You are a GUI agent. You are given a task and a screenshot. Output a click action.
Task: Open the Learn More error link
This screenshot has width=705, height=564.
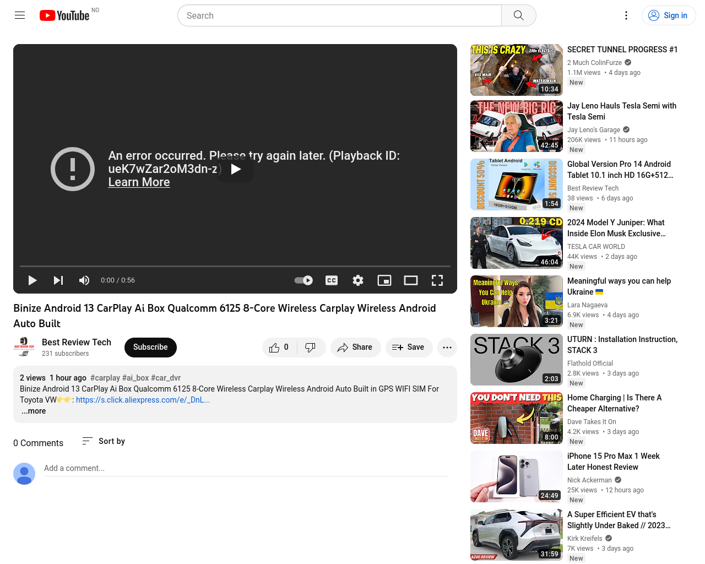(x=139, y=182)
